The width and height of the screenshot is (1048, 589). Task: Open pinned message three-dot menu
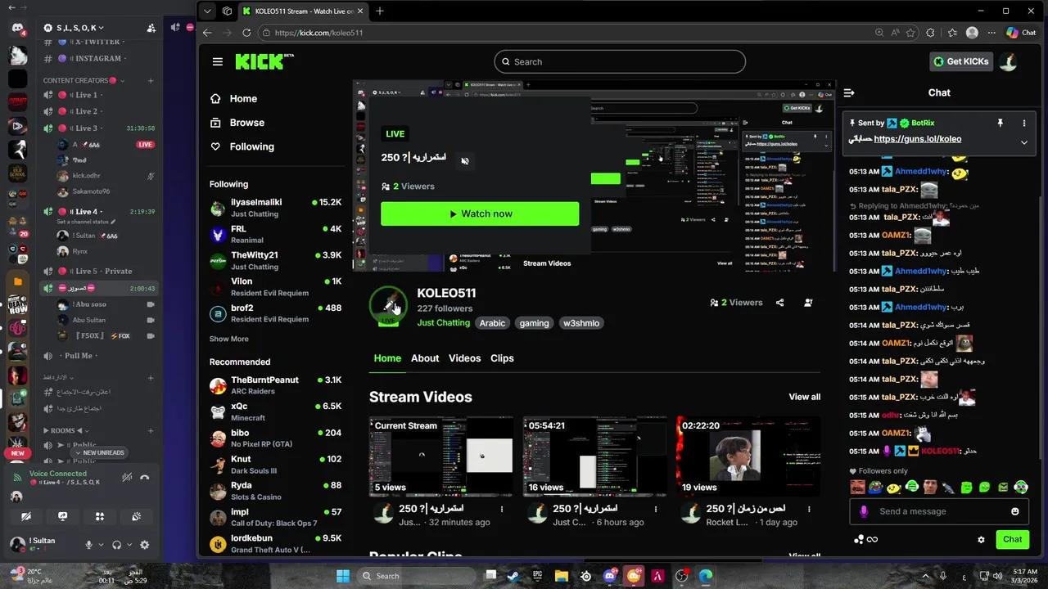[x=1023, y=123]
